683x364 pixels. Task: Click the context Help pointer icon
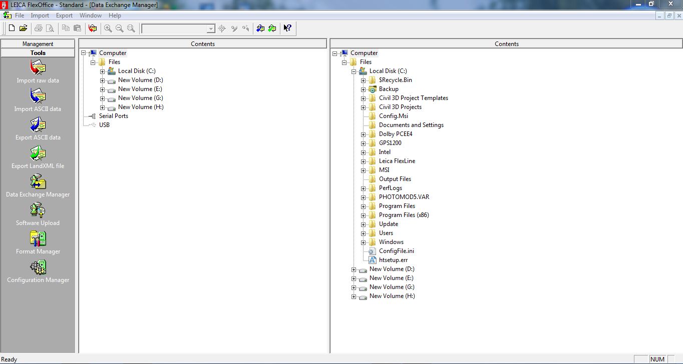(x=287, y=28)
